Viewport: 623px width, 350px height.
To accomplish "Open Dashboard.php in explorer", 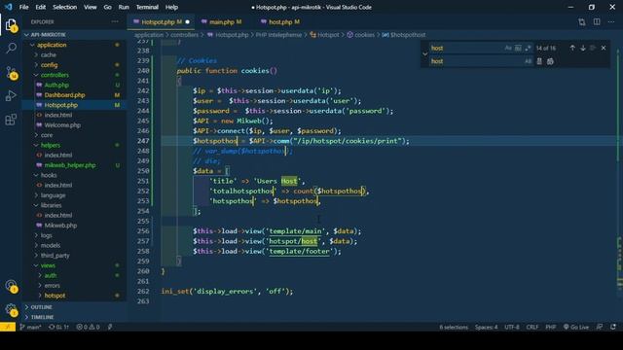I will (64, 95).
